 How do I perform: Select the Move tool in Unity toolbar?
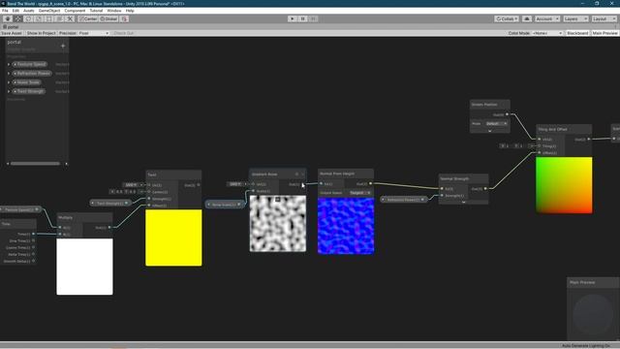click(18, 19)
